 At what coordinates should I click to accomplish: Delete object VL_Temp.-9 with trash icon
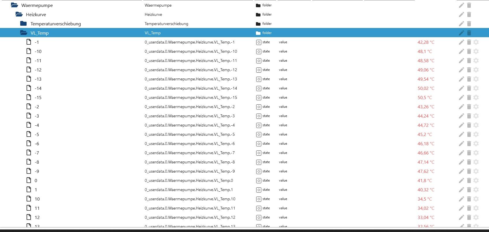(x=469, y=171)
